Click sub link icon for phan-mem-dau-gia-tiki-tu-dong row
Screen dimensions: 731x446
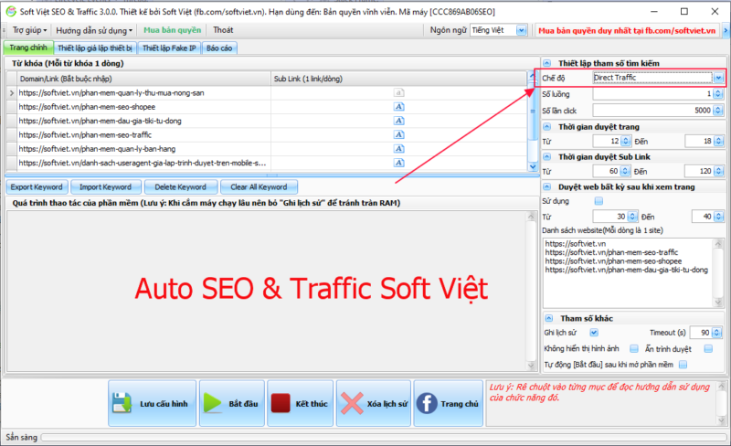tap(398, 121)
